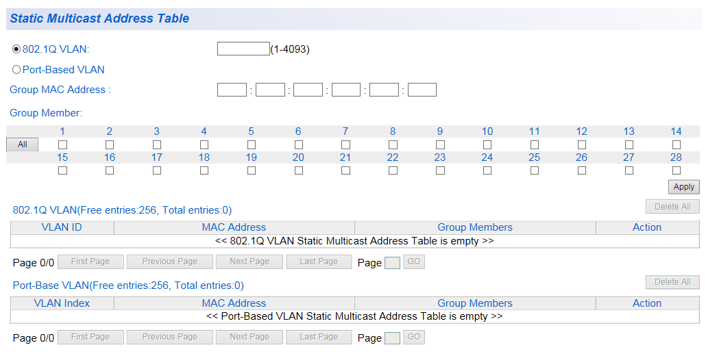Go to First Page of the 802.1Q VLAN table
Viewport: 706px width, 356px height.
click(x=90, y=262)
